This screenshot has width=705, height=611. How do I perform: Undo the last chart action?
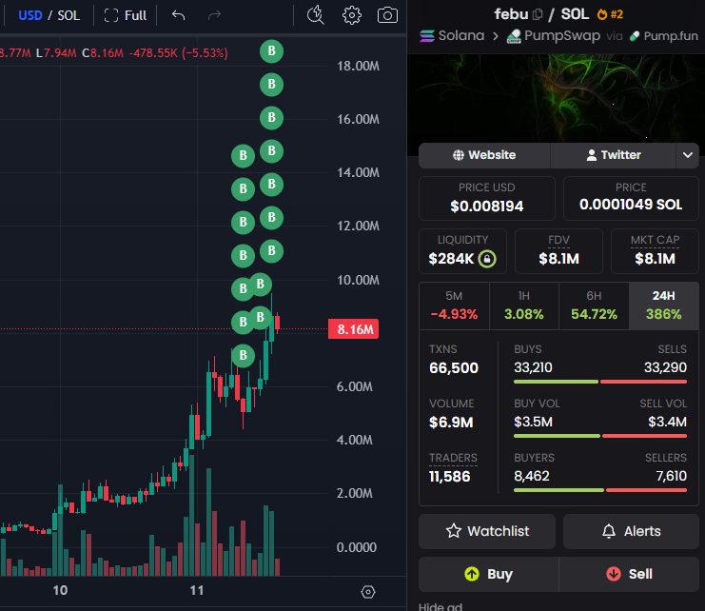(x=179, y=15)
